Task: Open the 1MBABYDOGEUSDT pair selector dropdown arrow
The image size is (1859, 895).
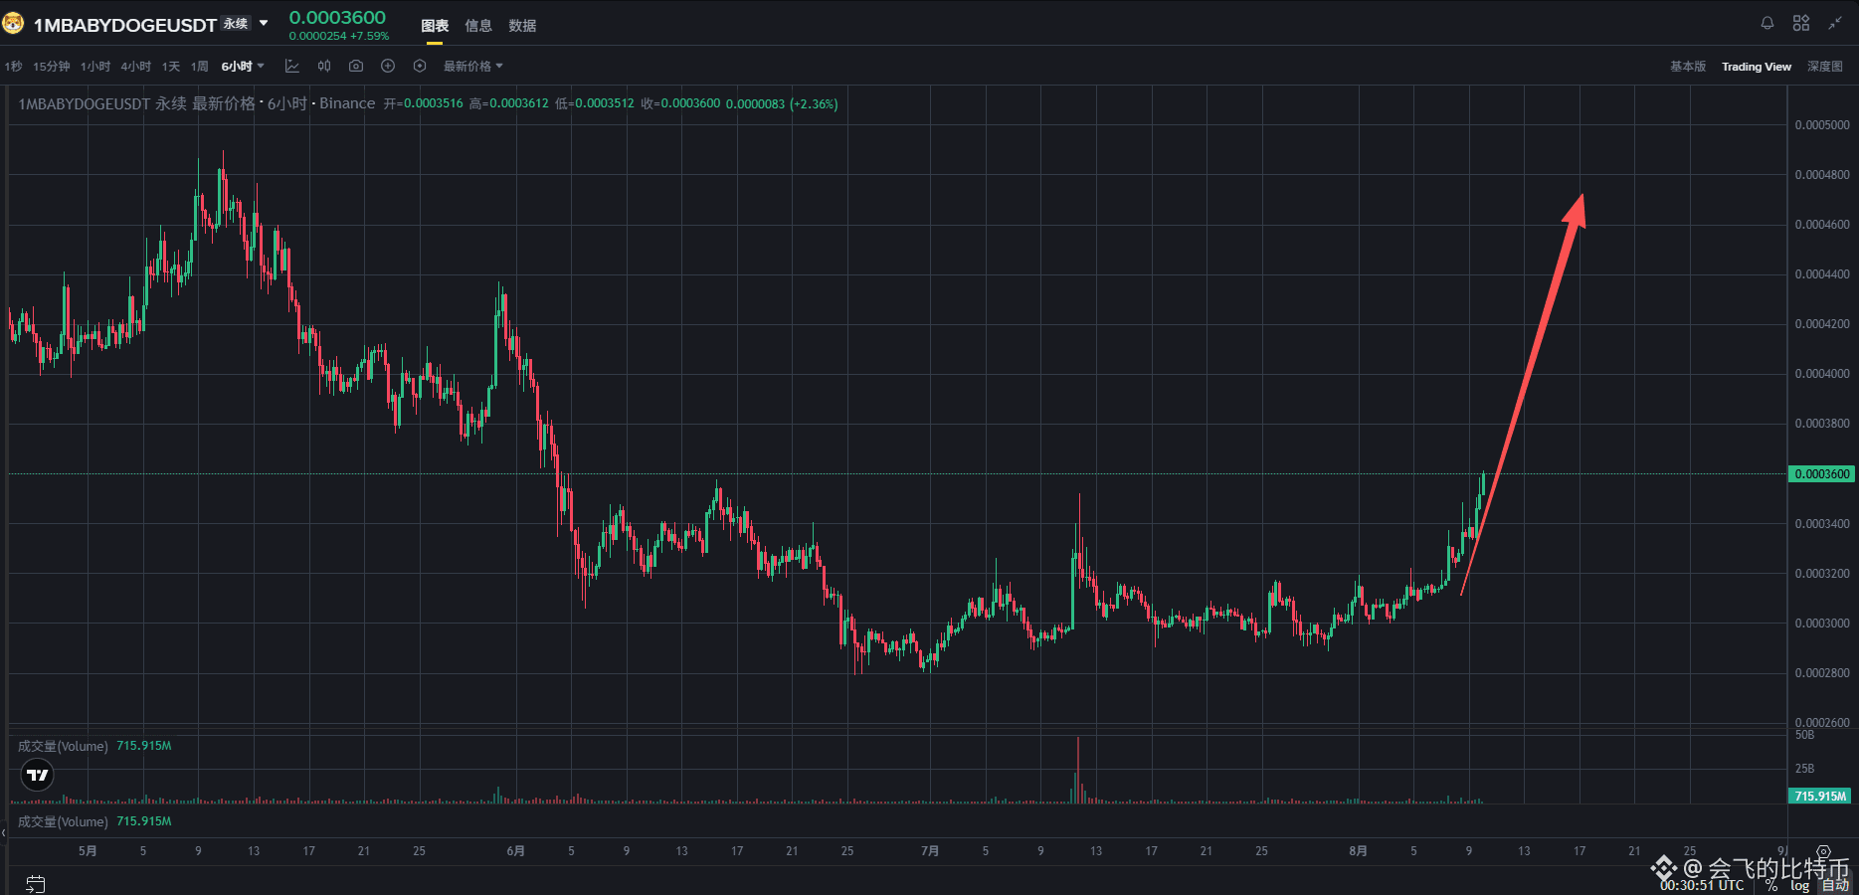Action: [264, 23]
